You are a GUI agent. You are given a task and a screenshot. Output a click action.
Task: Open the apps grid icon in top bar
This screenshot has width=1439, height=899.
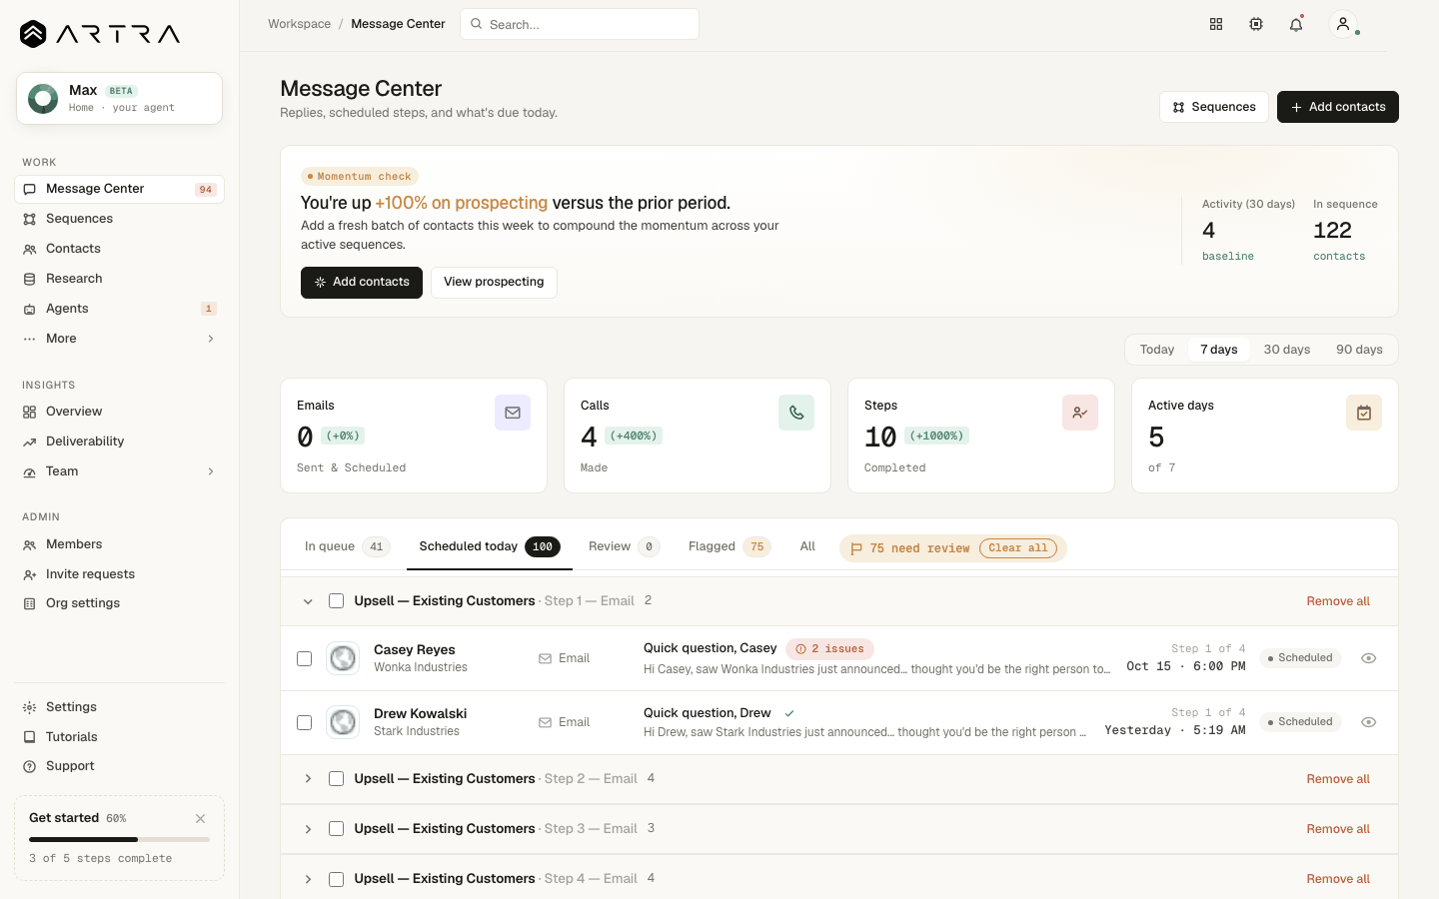(x=1216, y=24)
